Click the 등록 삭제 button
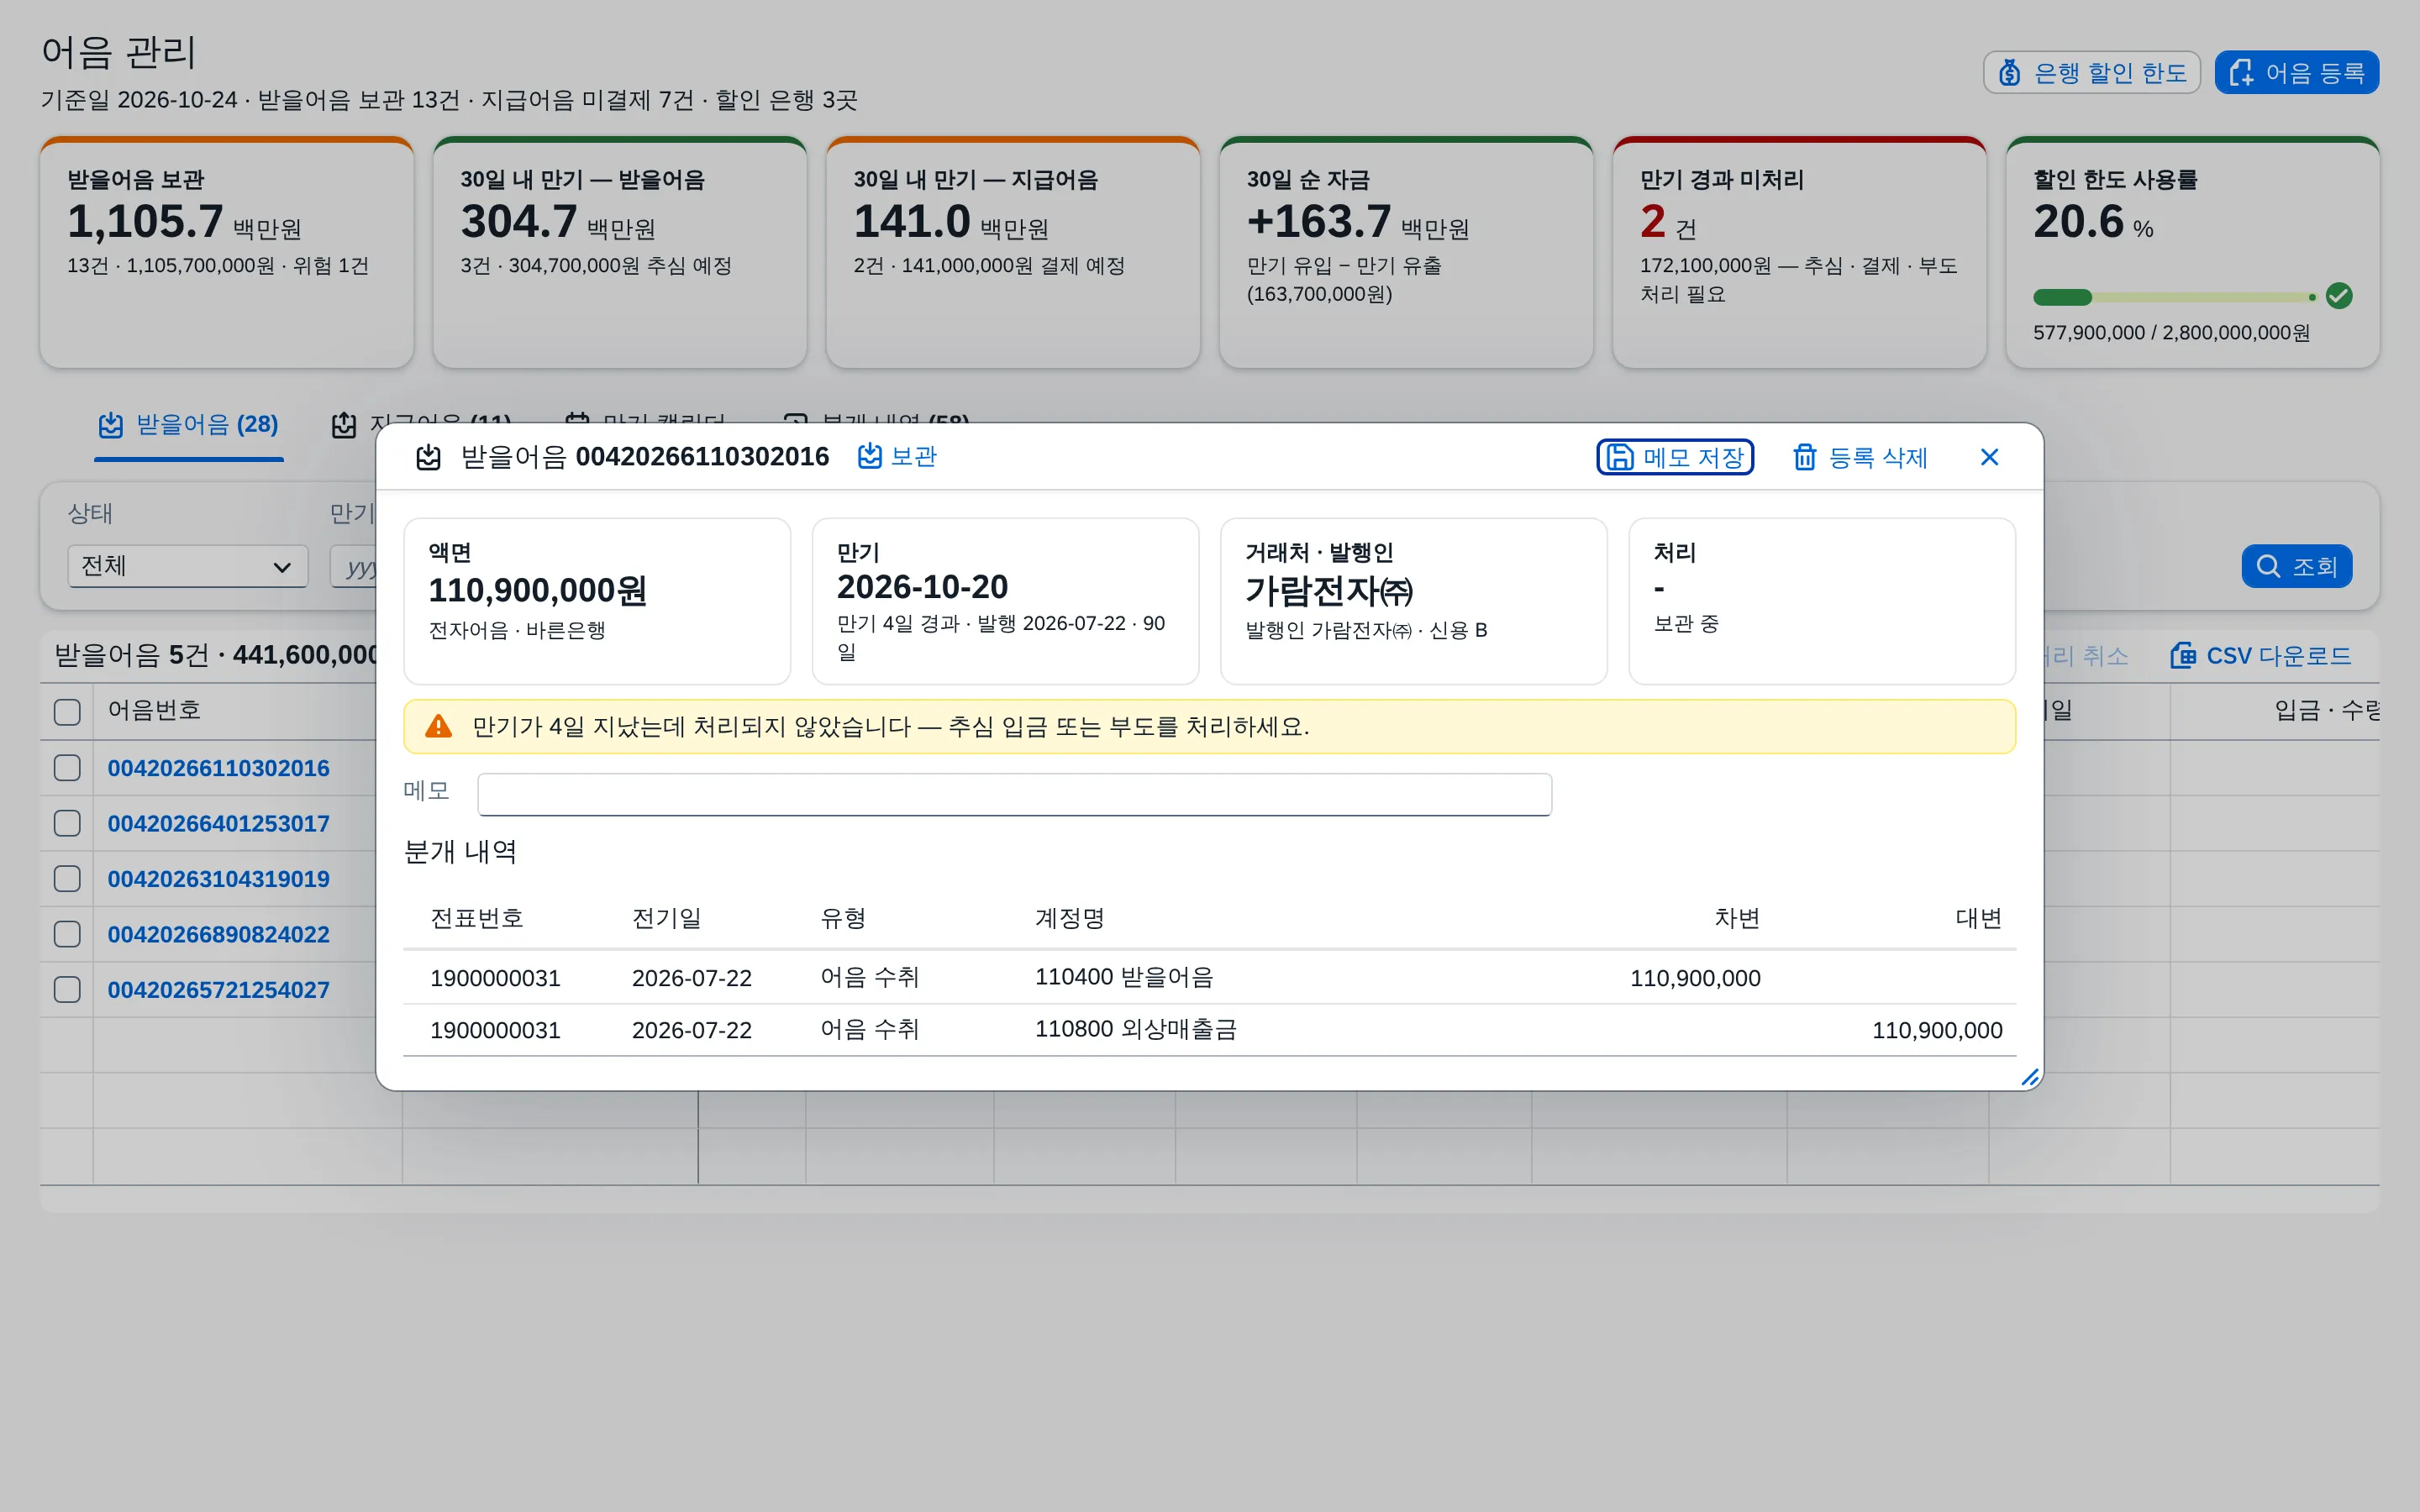The image size is (2420, 1512). (1860, 457)
